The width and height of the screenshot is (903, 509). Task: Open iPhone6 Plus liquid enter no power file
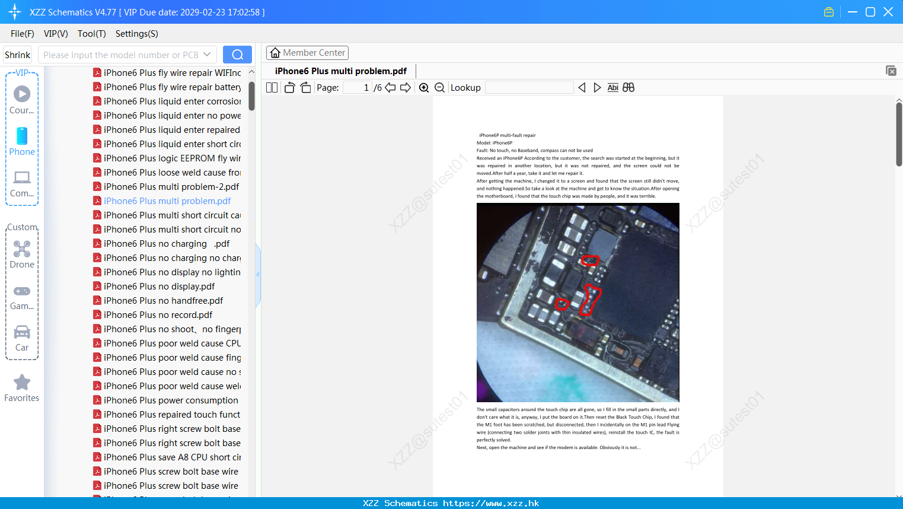pyautogui.click(x=167, y=116)
